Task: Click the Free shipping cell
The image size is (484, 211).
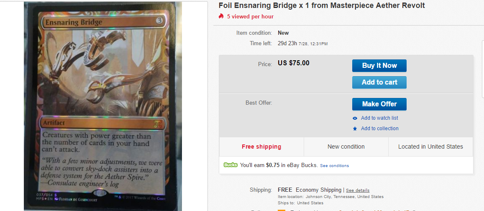Action: point(261,147)
